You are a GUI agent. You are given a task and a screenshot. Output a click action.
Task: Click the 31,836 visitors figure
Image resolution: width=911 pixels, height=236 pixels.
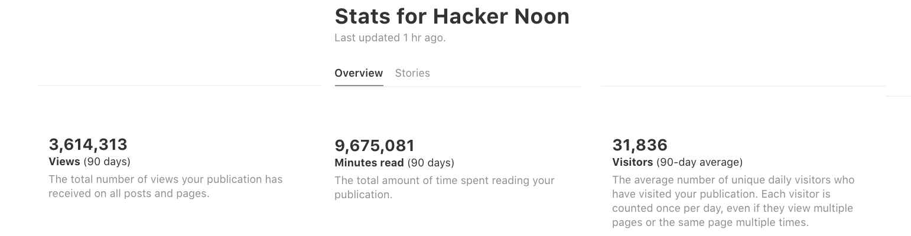(640, 145)
